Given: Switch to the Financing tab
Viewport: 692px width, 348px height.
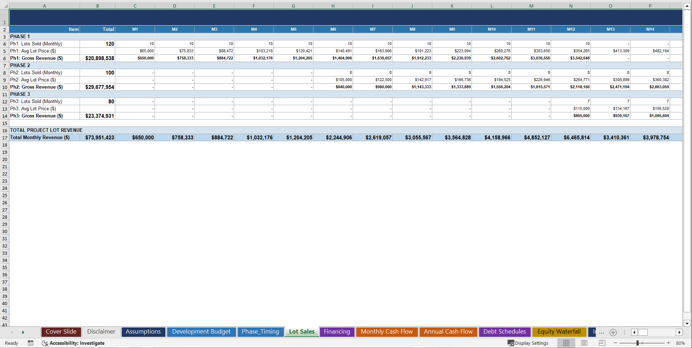Looking at the screenshot, I should point(336,332).
